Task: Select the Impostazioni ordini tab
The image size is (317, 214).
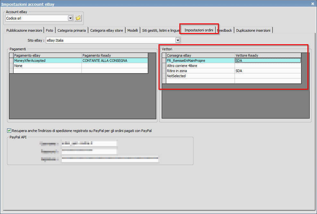Action: click(199, 30)
